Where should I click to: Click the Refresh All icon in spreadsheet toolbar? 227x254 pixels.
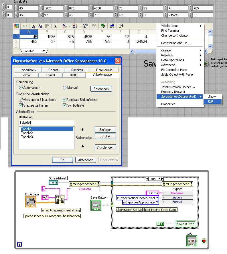[94, 26]
